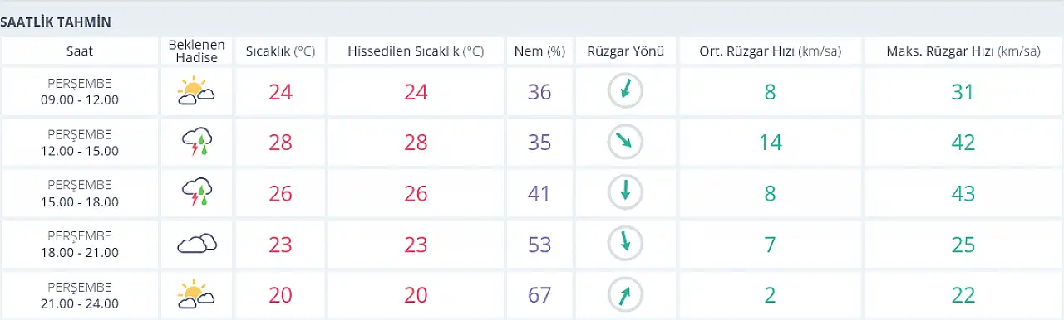The width and height of the screenshot is (1064, 320).
Task: Click the Ort. Rüzgar Hızı column header
Action: click(x=770, y=51)
